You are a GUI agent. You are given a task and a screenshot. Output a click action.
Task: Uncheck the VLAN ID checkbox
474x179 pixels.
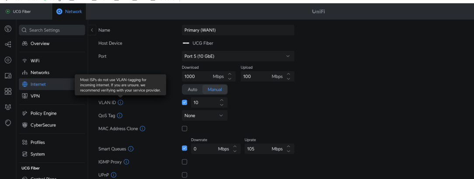click(185, 102)
